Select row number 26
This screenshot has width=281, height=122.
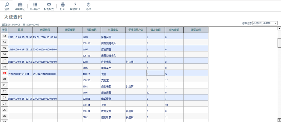coord(4,116)
